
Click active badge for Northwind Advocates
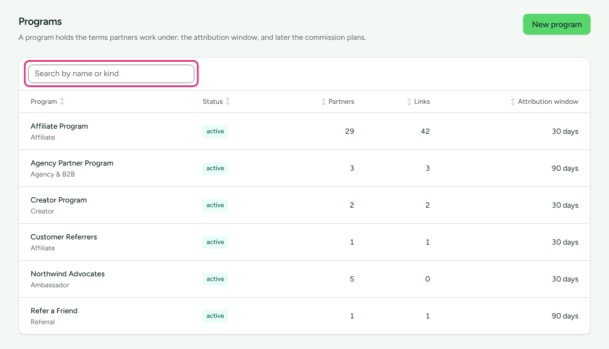[215, 279]
